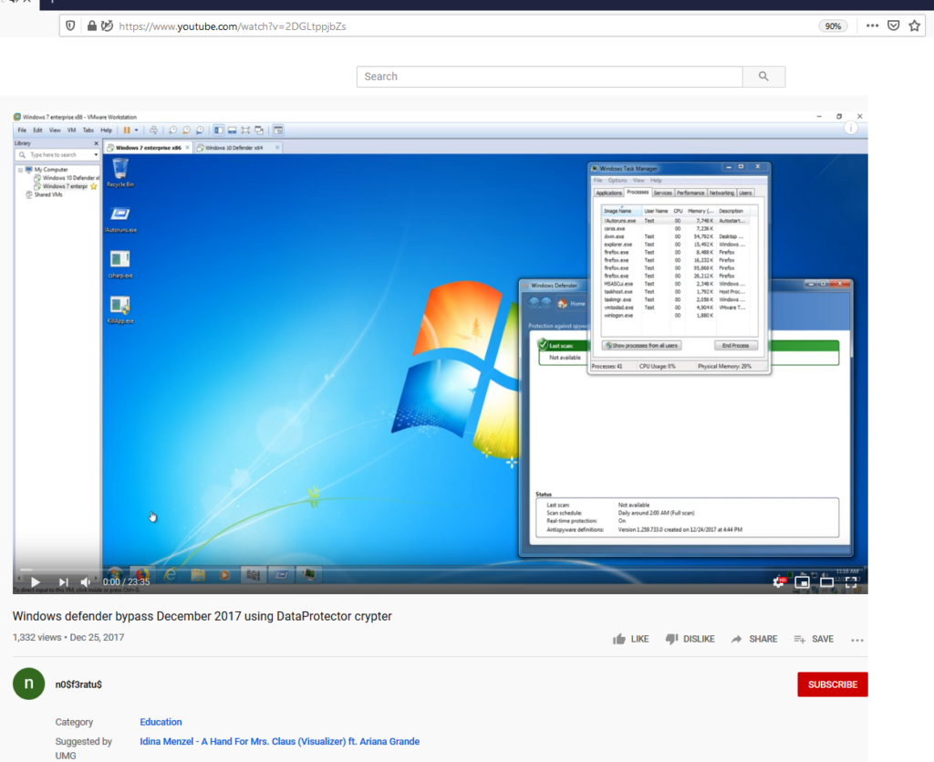Viewport: 934px width, 762px height.
Task: Select explorer.exe process row
Action: click(676, 245)
